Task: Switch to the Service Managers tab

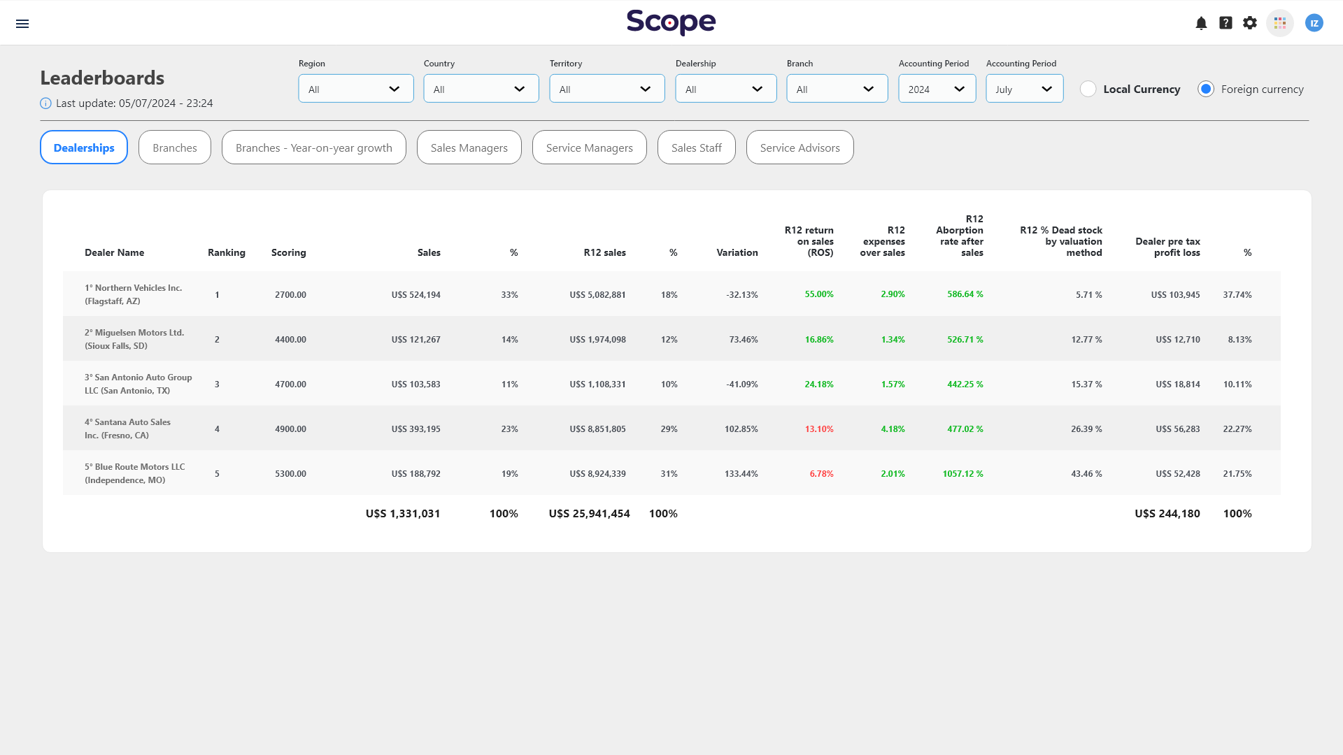Action: pos(590,148)
